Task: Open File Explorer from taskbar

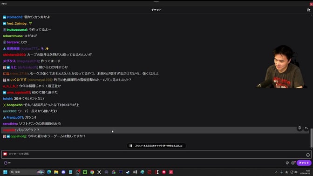Action: click(x=56, y=172)
